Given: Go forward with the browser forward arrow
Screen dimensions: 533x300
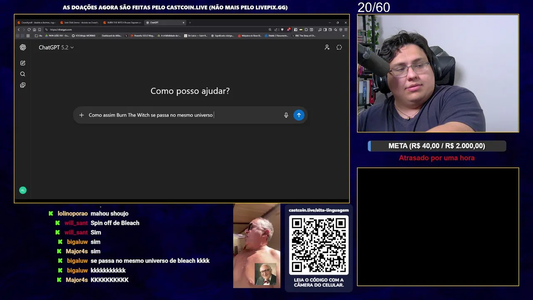Looking at the screenshot, I should pos(24,30).
